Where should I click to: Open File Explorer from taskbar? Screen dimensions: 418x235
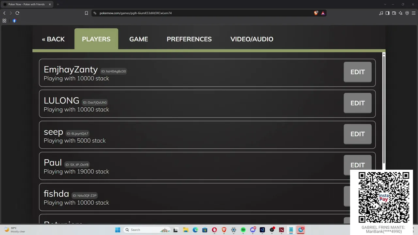click(185, 230)
